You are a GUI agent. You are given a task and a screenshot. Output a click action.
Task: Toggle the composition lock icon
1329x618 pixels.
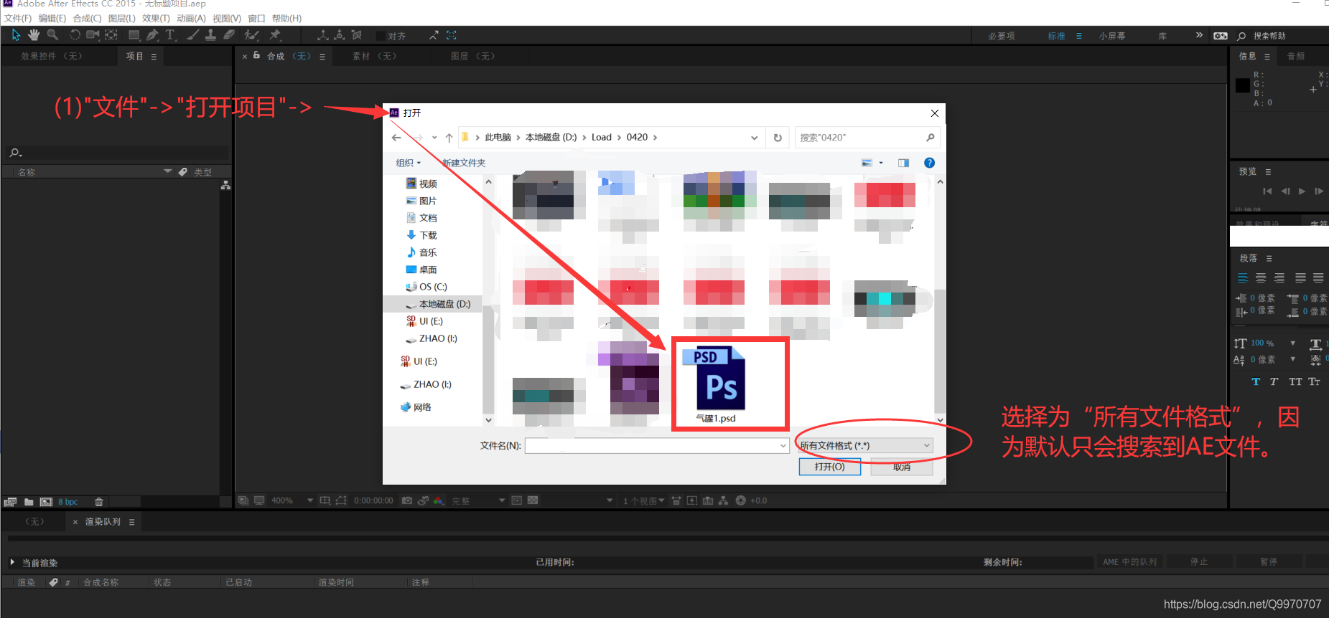pos(256,55)
